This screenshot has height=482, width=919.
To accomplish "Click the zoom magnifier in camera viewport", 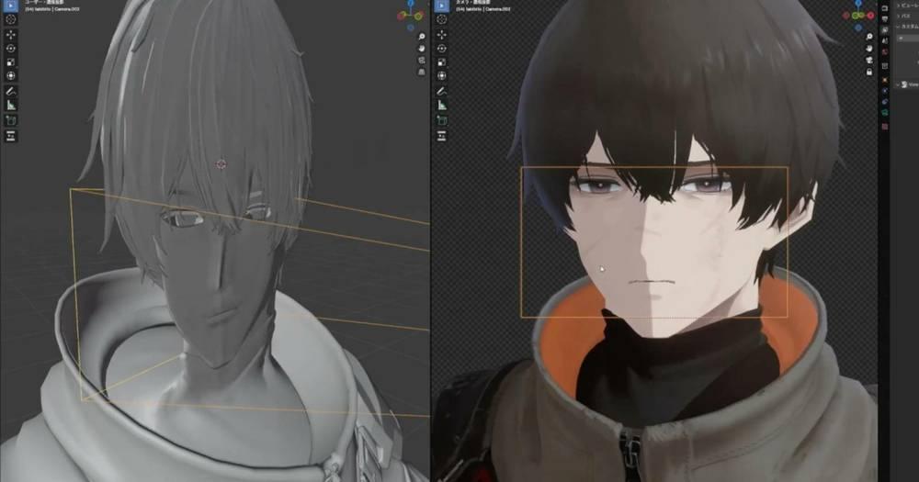I will [x=869, y=37].
